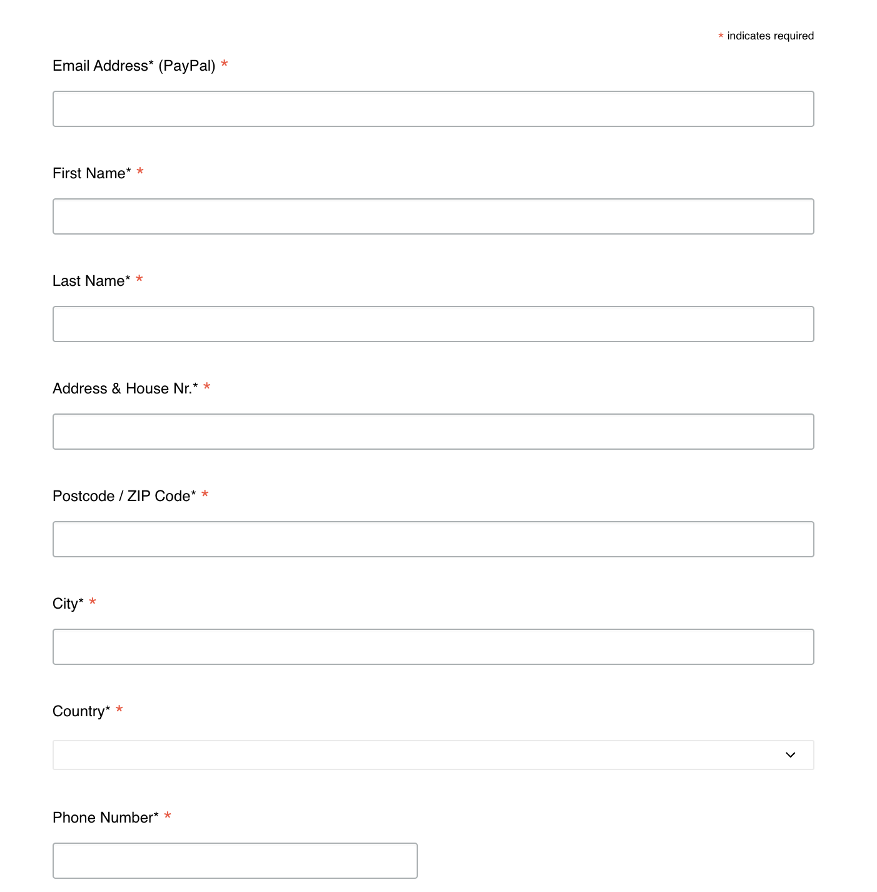The height and width of the screenshot is (892, 877).
Task: Click the "Address & House Nr.*" label
Action: click(125, 388)
